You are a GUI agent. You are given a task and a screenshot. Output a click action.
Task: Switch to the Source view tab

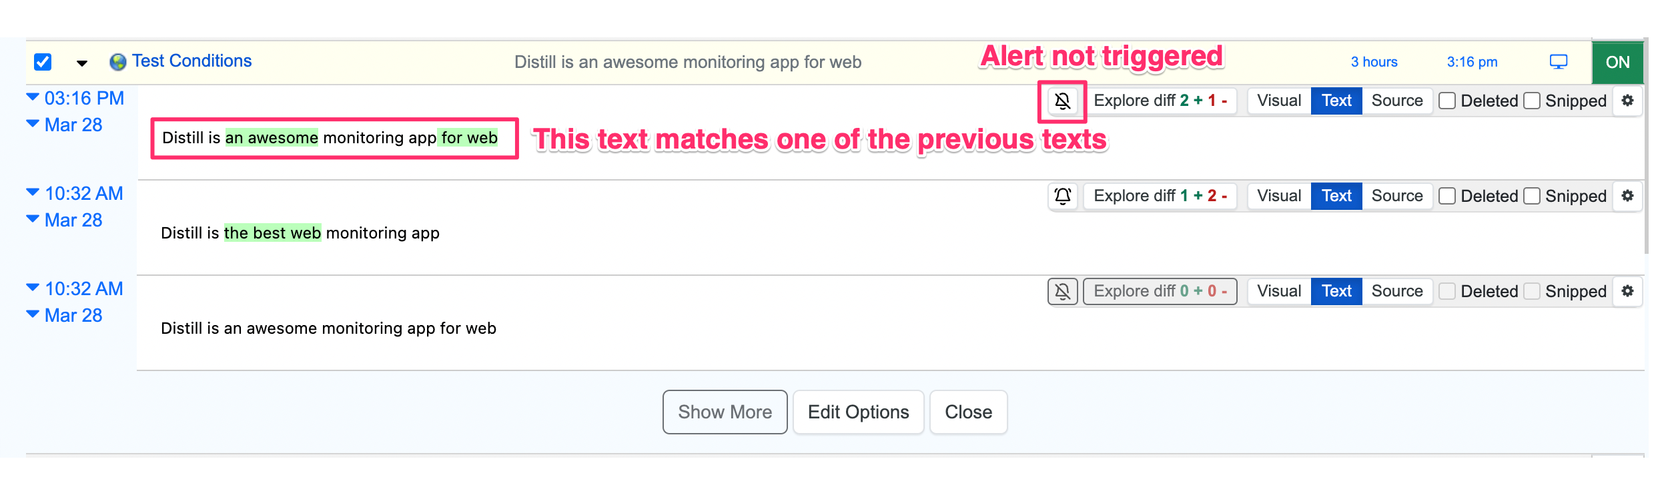(x=1397, y=101)
